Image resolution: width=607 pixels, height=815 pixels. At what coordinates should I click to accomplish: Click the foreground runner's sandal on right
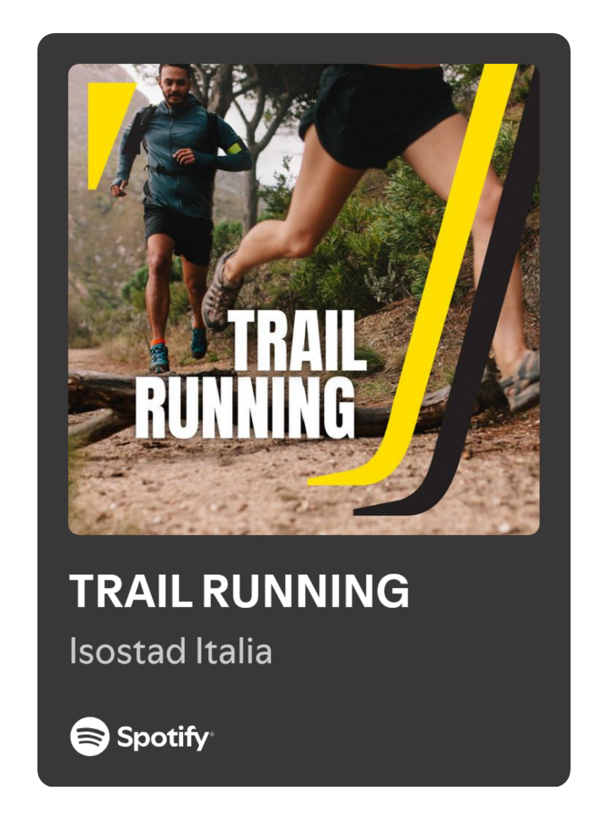pos(519,380)
